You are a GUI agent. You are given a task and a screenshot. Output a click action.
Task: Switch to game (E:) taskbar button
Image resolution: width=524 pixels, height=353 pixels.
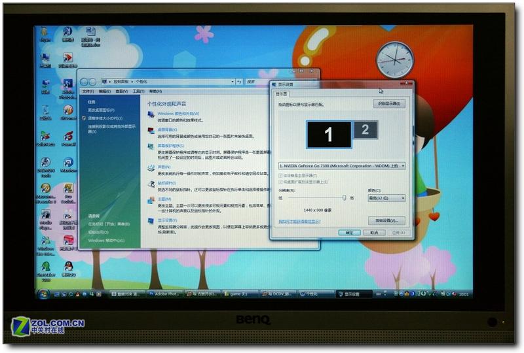tap(240, 294)
